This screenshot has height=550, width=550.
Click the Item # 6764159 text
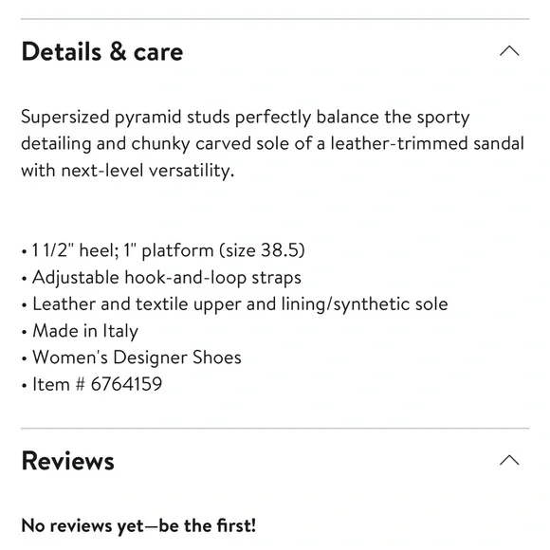click(97, 384)
